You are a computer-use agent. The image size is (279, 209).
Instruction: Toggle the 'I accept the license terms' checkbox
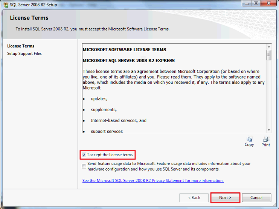(84, 155)
